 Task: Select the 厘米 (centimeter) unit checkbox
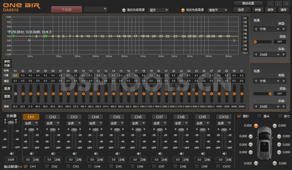coord(260,116)
